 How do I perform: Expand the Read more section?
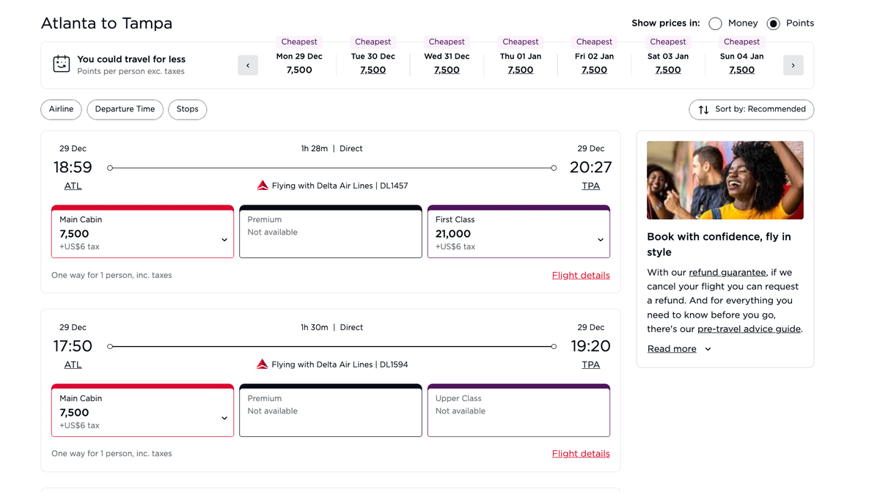(678, 349)
